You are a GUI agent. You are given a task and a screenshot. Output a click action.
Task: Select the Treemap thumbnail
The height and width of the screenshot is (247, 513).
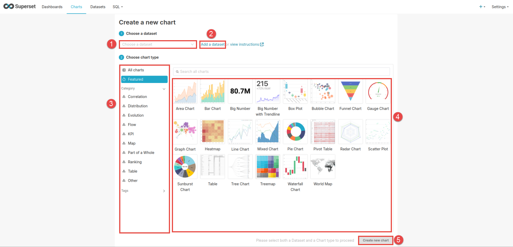click(x=268, y=167)
